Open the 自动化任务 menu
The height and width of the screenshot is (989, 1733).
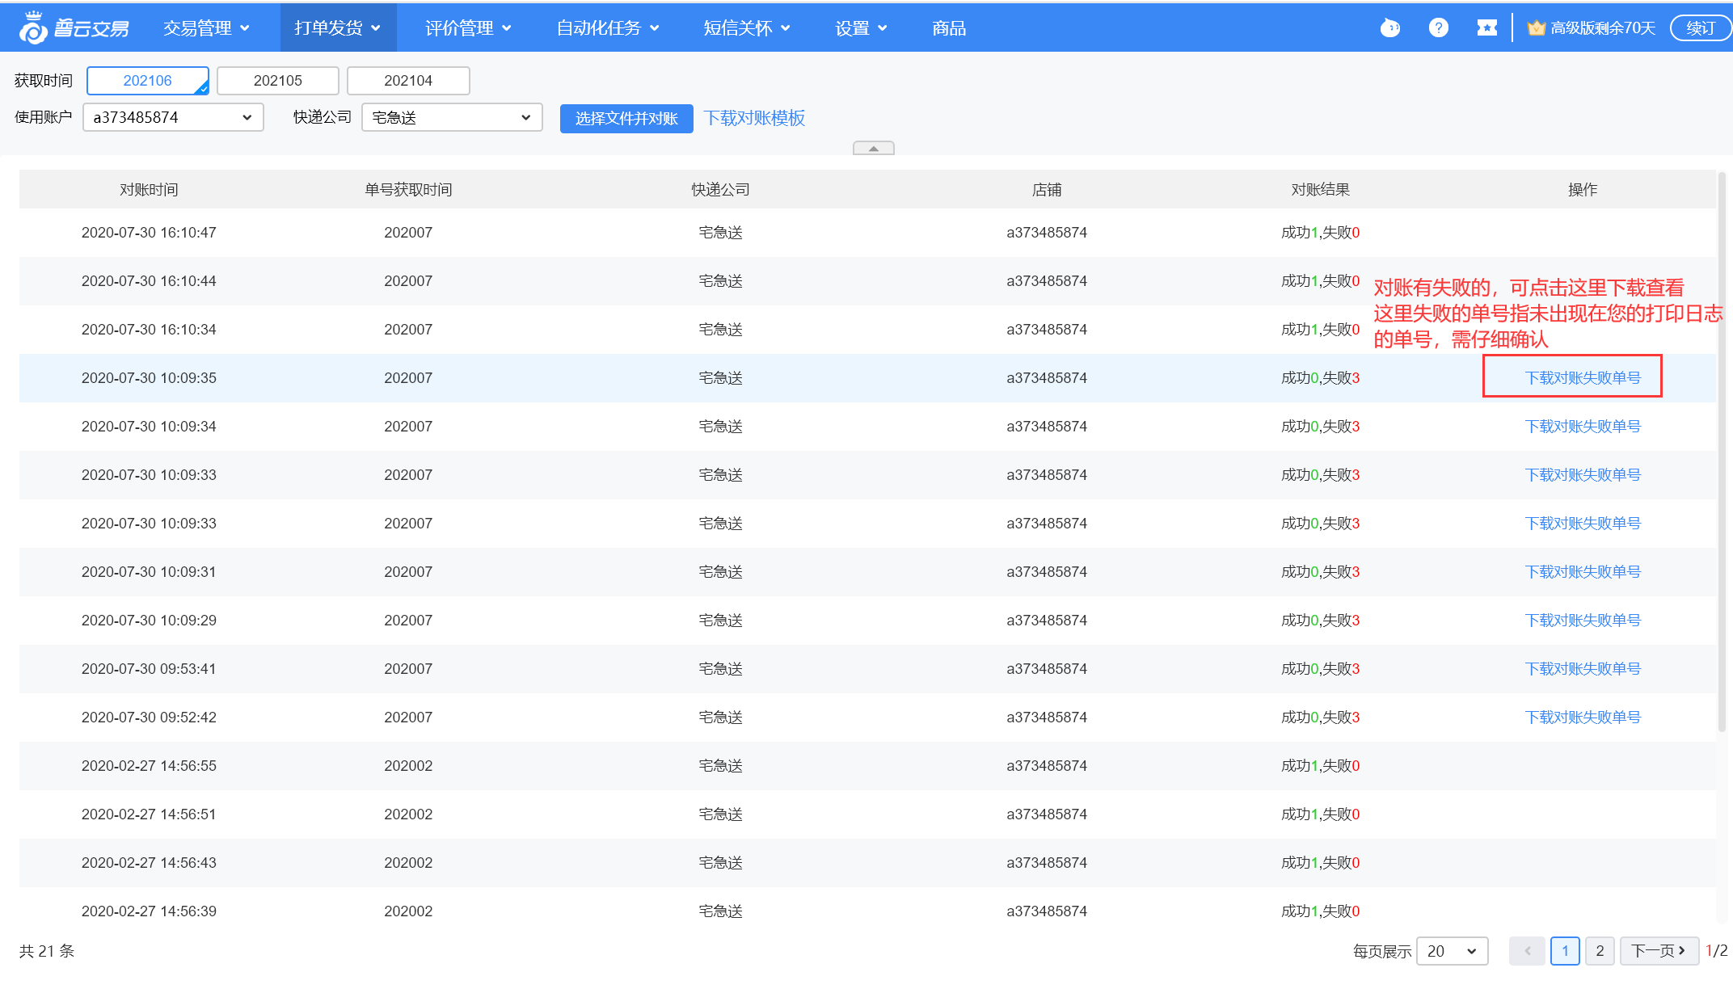[x=607, y=28]
